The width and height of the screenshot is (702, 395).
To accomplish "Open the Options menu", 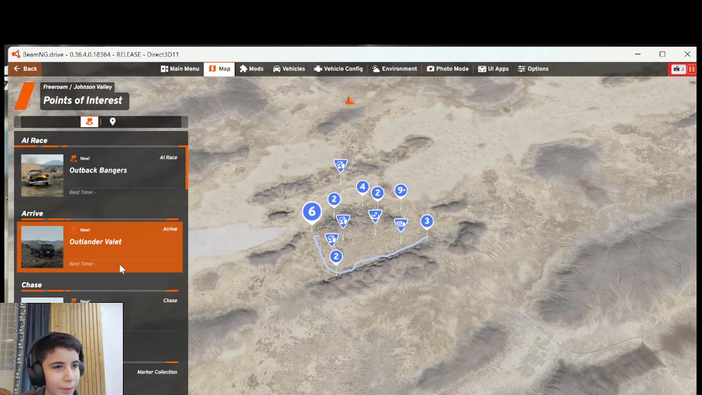I will [x=533, y=69].
